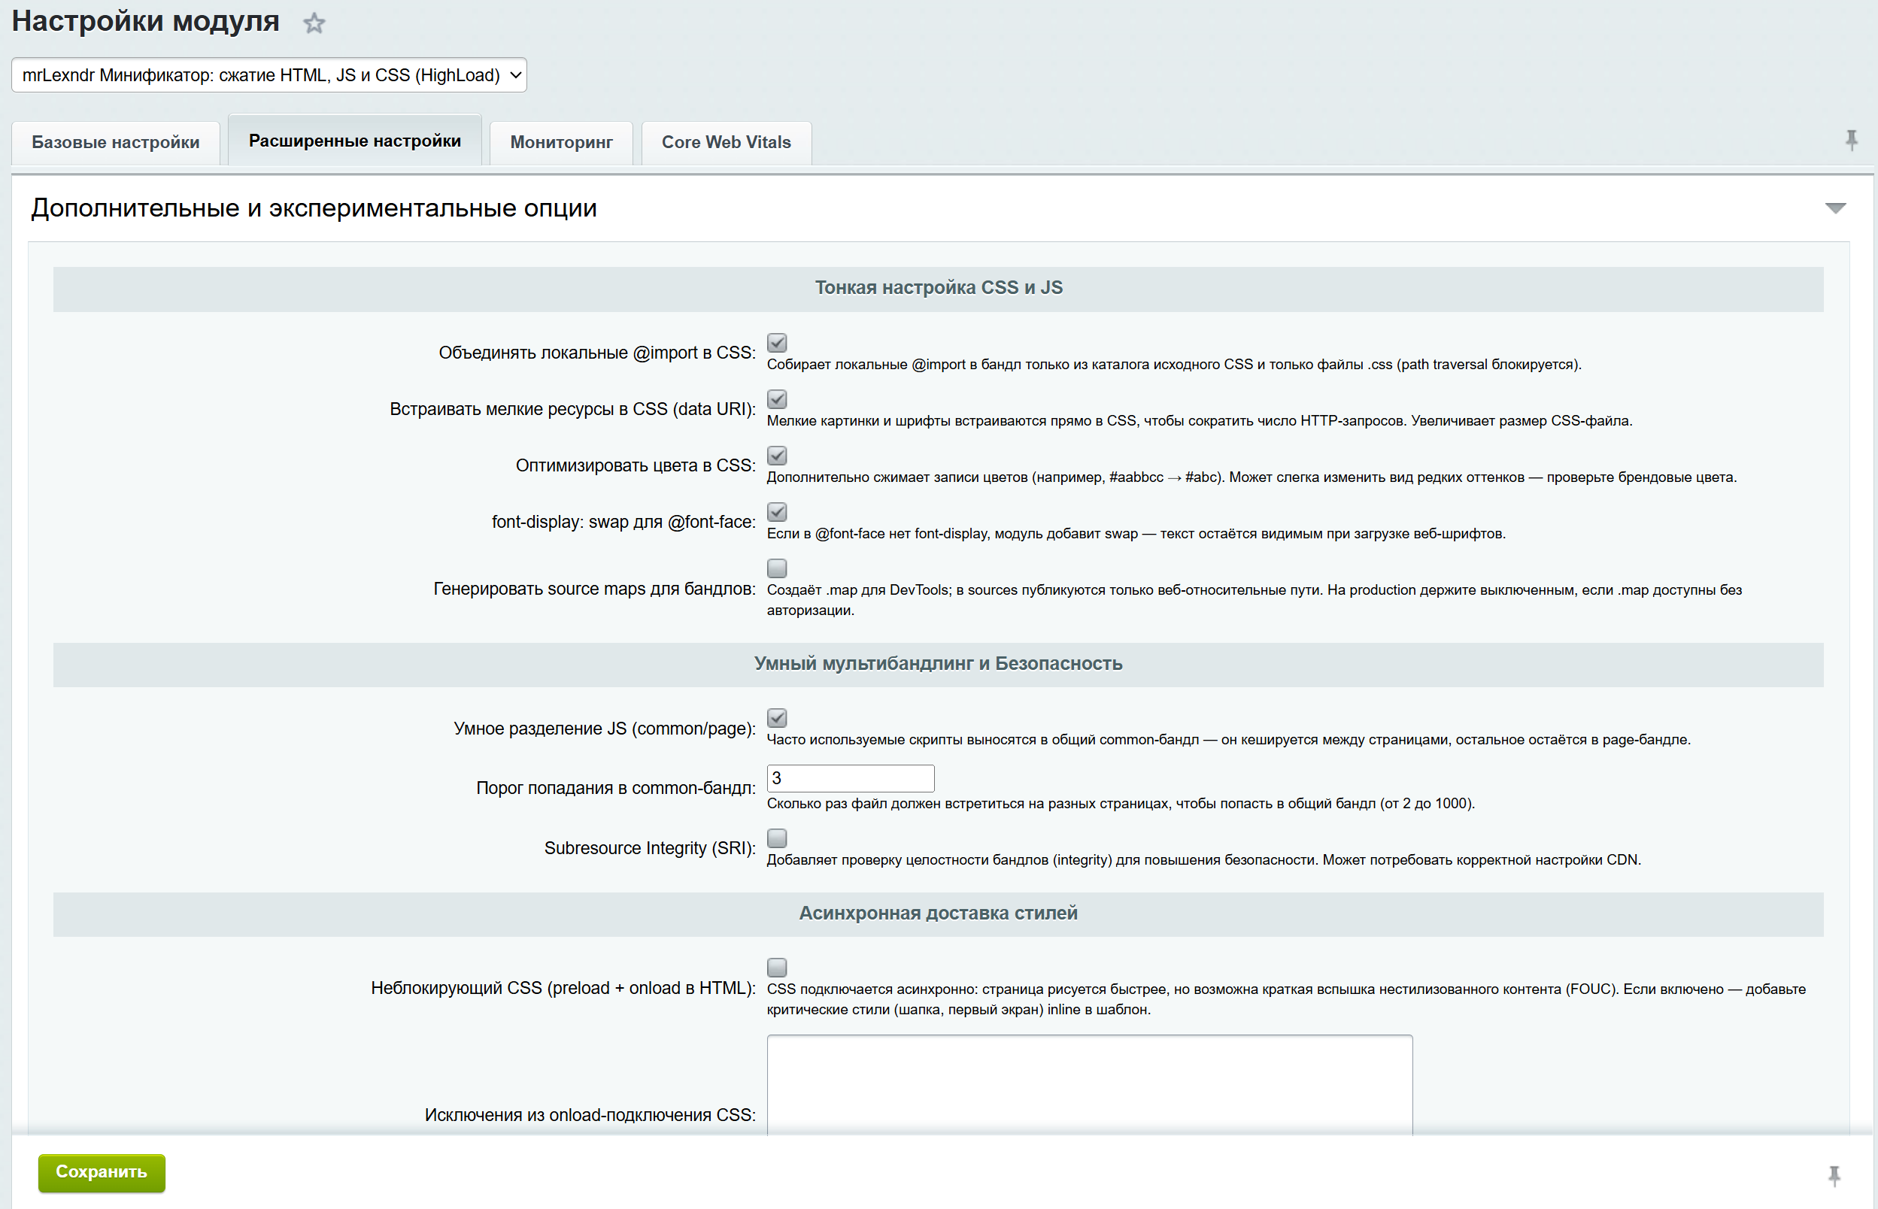Click the 'Порог попадания в common-бандл:' label

pos(615,788)
